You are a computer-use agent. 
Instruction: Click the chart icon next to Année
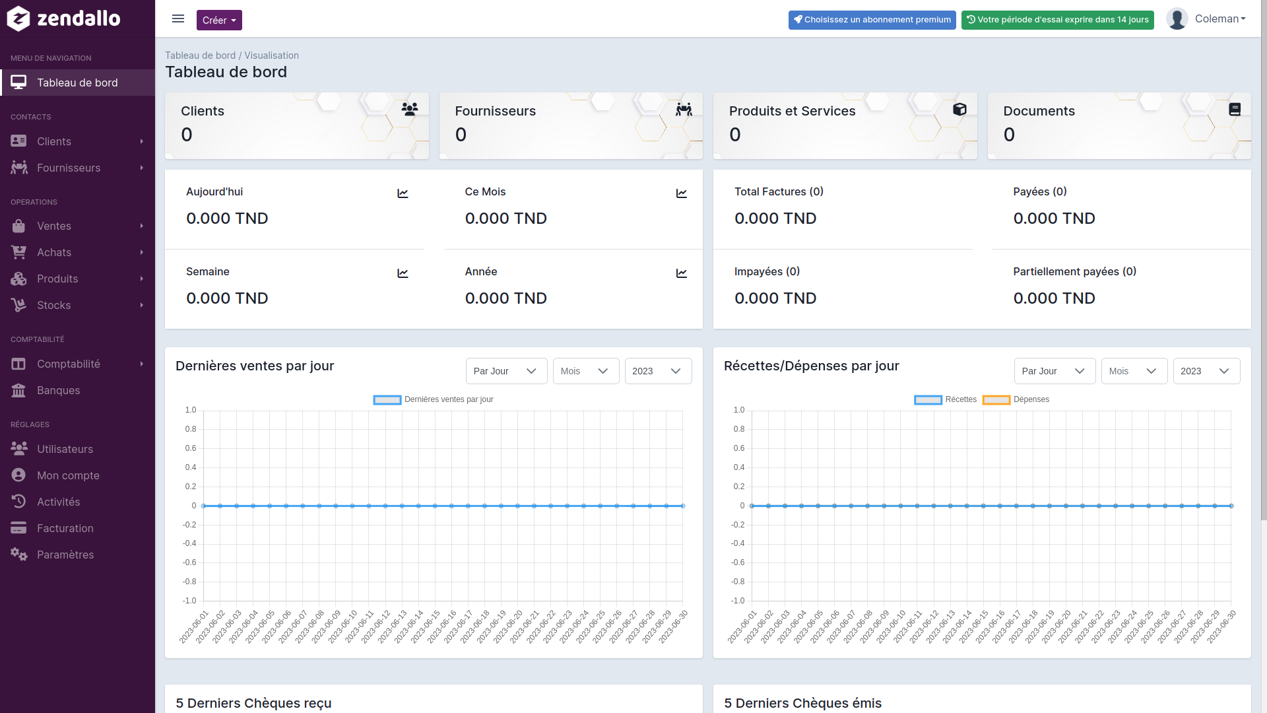[x=682, y=273]
